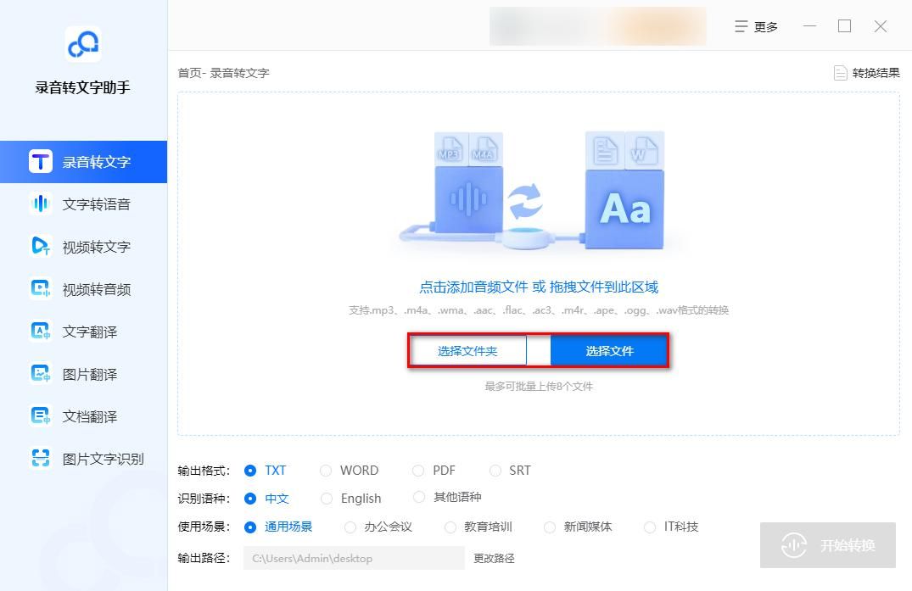Click the hamburger icon beside 更多
The image size is (912, 591).
(741, 27)
